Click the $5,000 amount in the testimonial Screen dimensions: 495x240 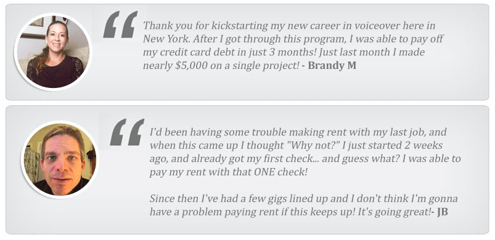click(x=193, y=65)
